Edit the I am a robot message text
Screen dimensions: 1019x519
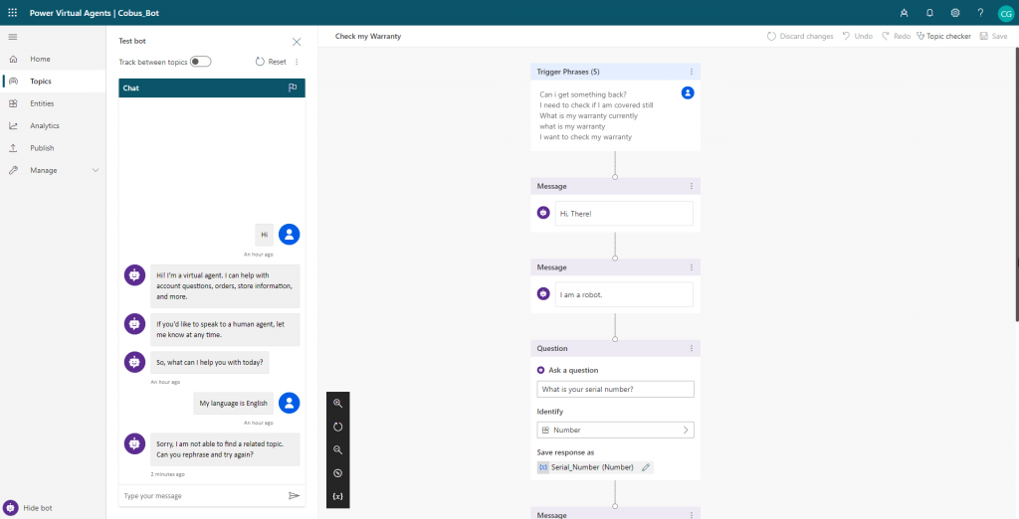624,294
